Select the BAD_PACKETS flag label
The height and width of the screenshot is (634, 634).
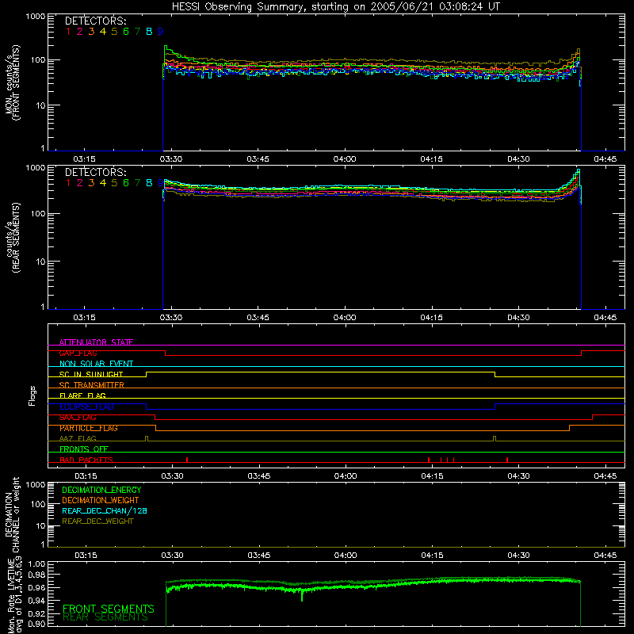pyautogui.click(x=86, y=460)
